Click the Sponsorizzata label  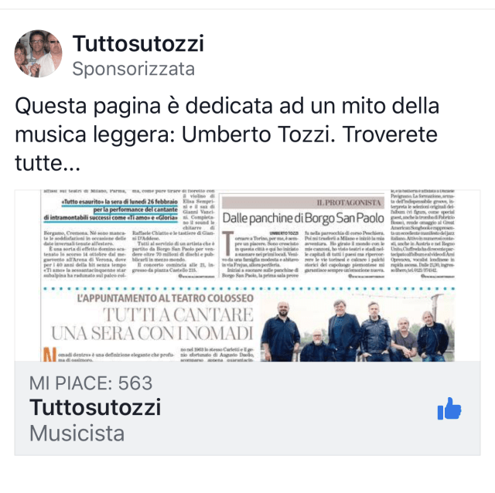coord(133,69)
